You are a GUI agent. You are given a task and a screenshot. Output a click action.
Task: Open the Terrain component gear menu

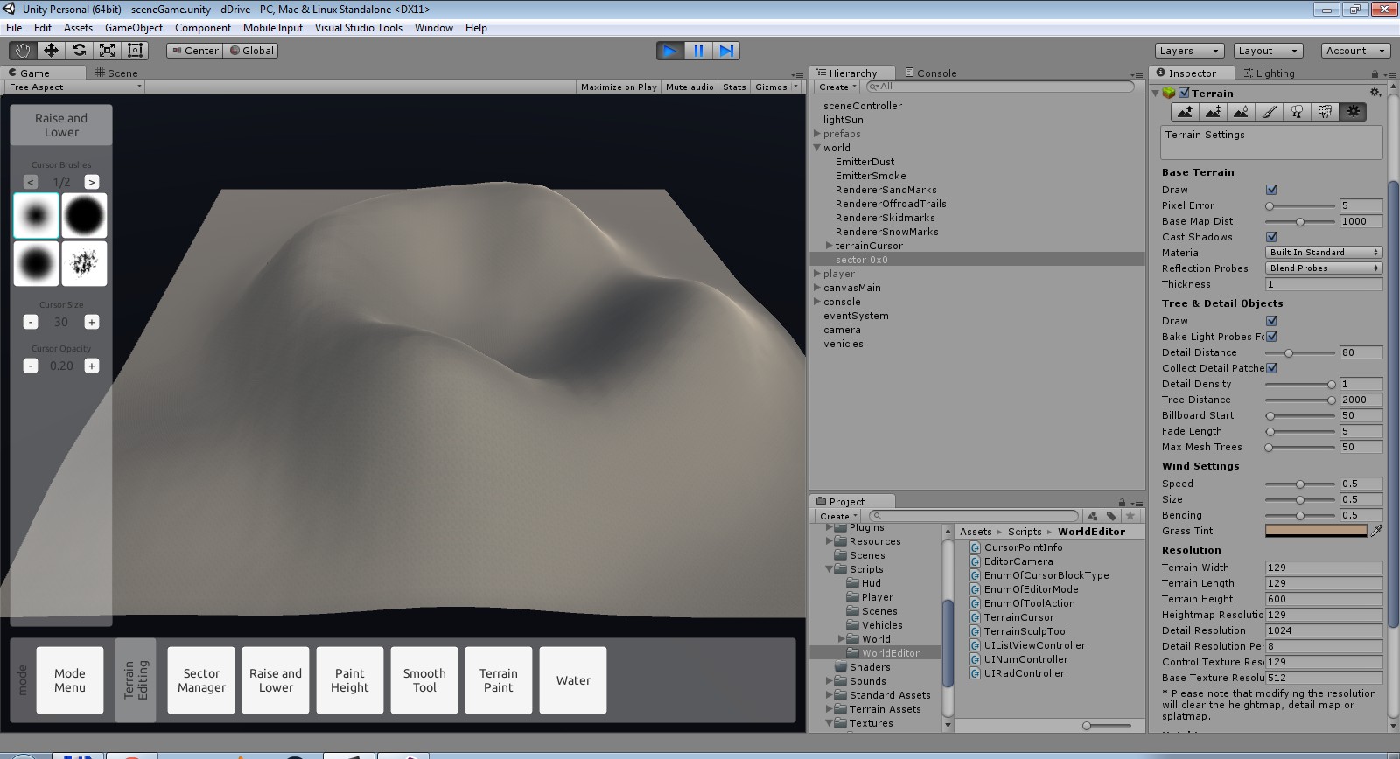point(1375,93)
